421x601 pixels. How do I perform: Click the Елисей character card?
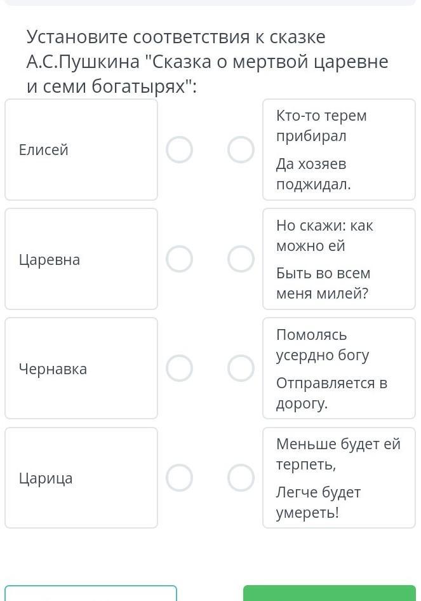81,150
